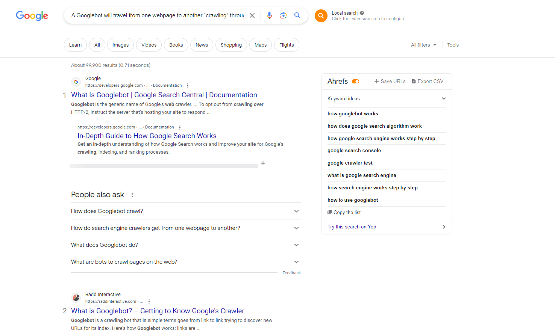Image resolution: width=555 pixels, height=334 pixels.
Task: Expand 'What does Googlebot do?' question
Action: point(186,245)
